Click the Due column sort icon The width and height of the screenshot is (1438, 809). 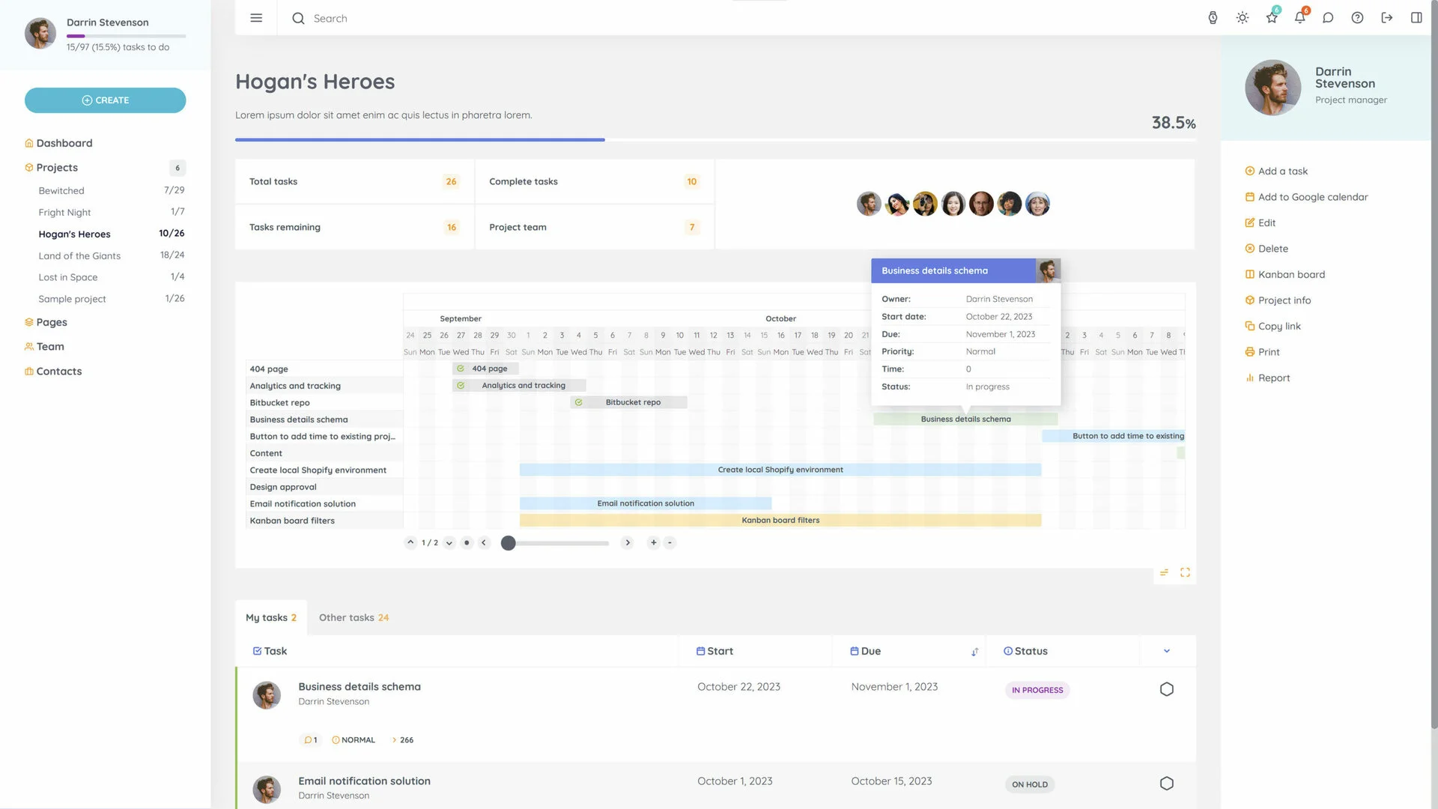click(x=974, y=652)
